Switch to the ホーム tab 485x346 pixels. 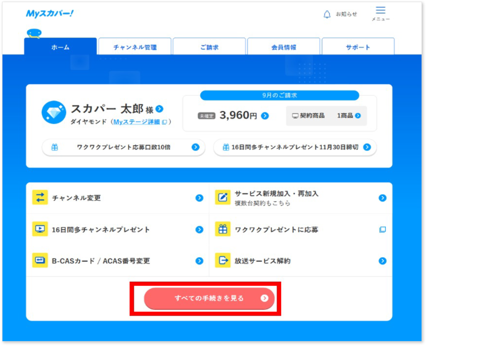pos(60,47)
